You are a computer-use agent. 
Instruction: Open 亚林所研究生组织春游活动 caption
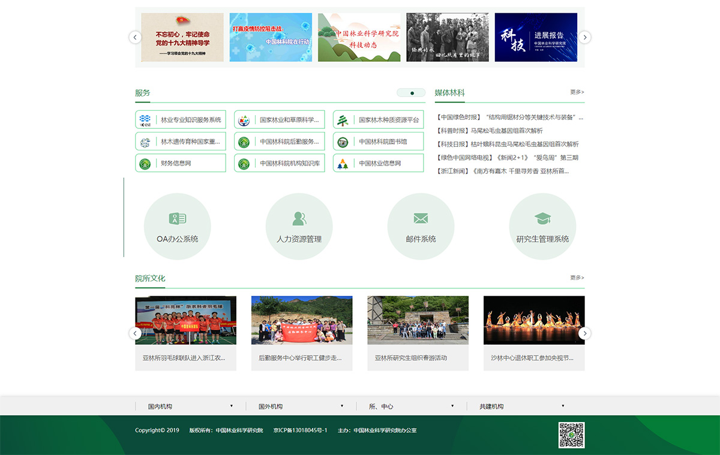[x=411, y=358]
